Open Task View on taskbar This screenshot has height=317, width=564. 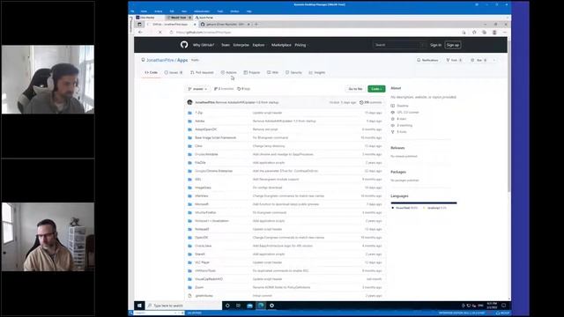tap(239, 306)
